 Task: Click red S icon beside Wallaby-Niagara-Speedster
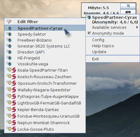coord(14,90)
